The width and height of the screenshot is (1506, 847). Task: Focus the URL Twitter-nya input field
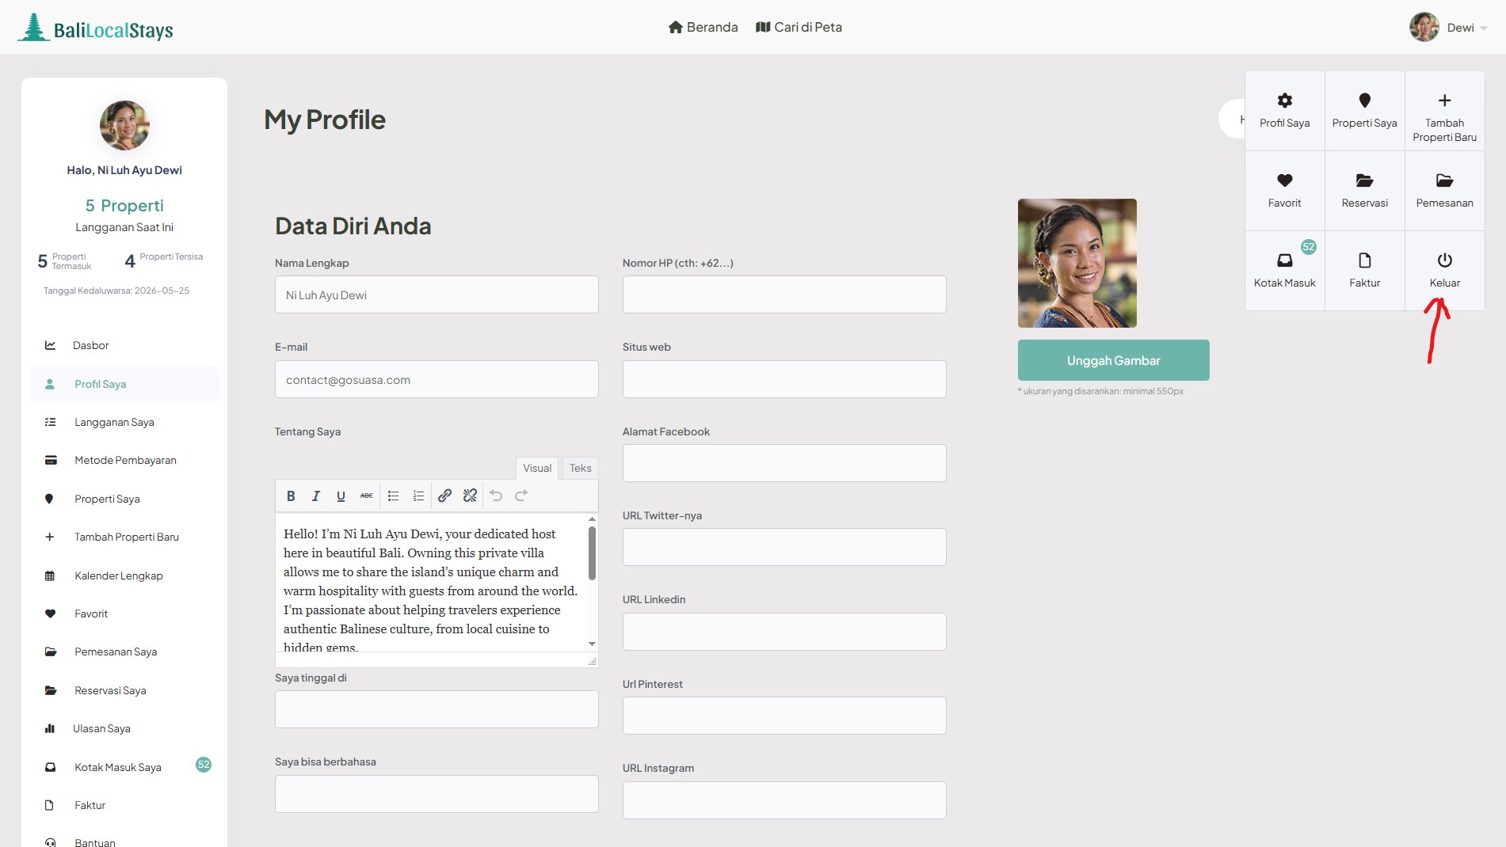click(x=784, y=547)
